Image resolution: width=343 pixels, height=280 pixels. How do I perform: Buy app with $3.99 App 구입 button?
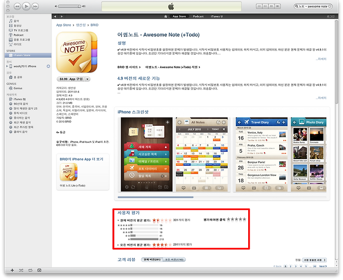coord(71,79)
